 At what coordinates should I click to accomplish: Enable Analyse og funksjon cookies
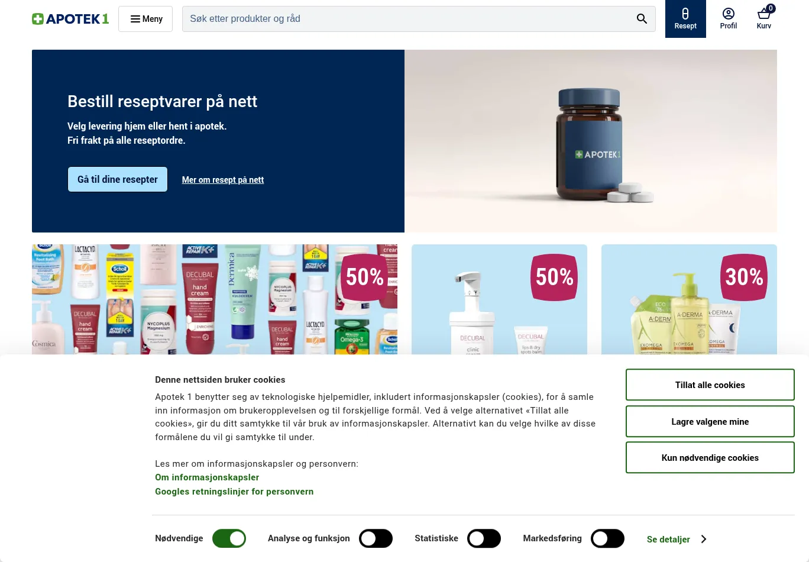[x=376, y=538]
